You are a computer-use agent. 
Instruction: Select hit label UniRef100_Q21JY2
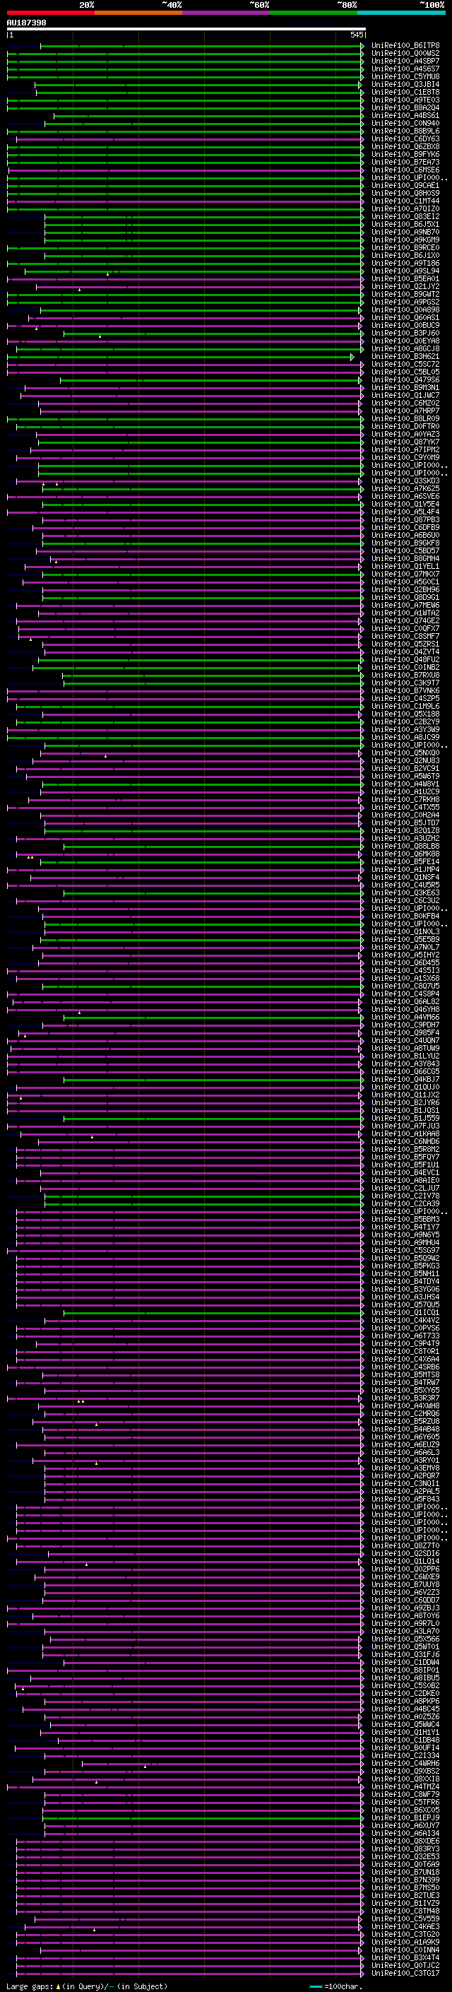tap(405, 286)
